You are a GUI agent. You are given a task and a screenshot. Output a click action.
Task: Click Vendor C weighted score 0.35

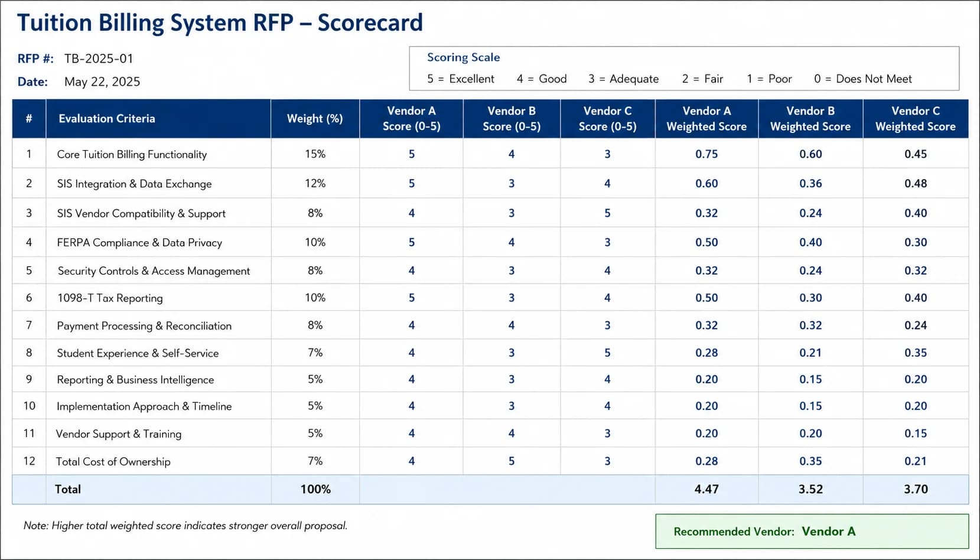pos(916,353)
